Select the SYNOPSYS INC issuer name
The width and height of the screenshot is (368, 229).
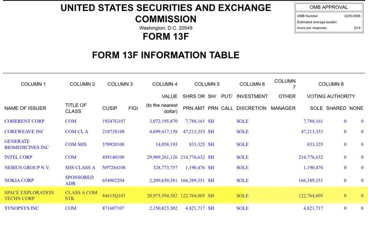point(22,208)
